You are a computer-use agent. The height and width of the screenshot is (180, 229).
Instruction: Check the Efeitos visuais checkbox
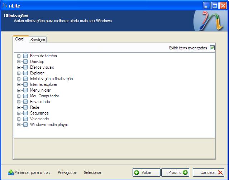25,67
